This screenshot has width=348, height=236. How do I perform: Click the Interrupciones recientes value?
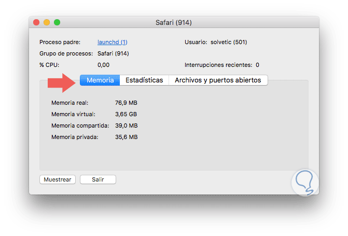[257, 65]
